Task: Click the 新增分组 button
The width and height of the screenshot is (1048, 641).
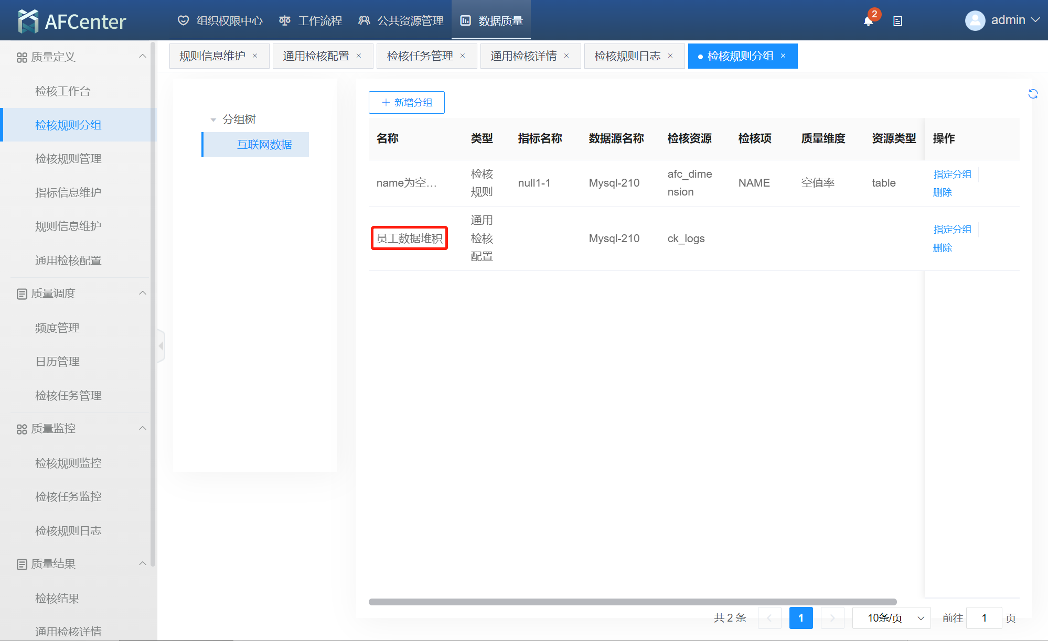Action: [x=407, y=102]
